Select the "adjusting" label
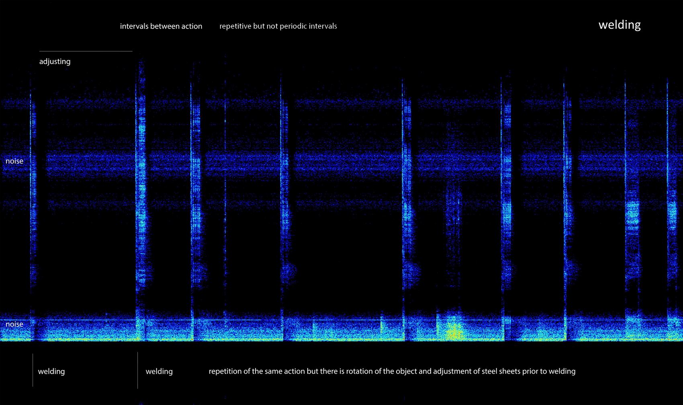 pos(55,61)
